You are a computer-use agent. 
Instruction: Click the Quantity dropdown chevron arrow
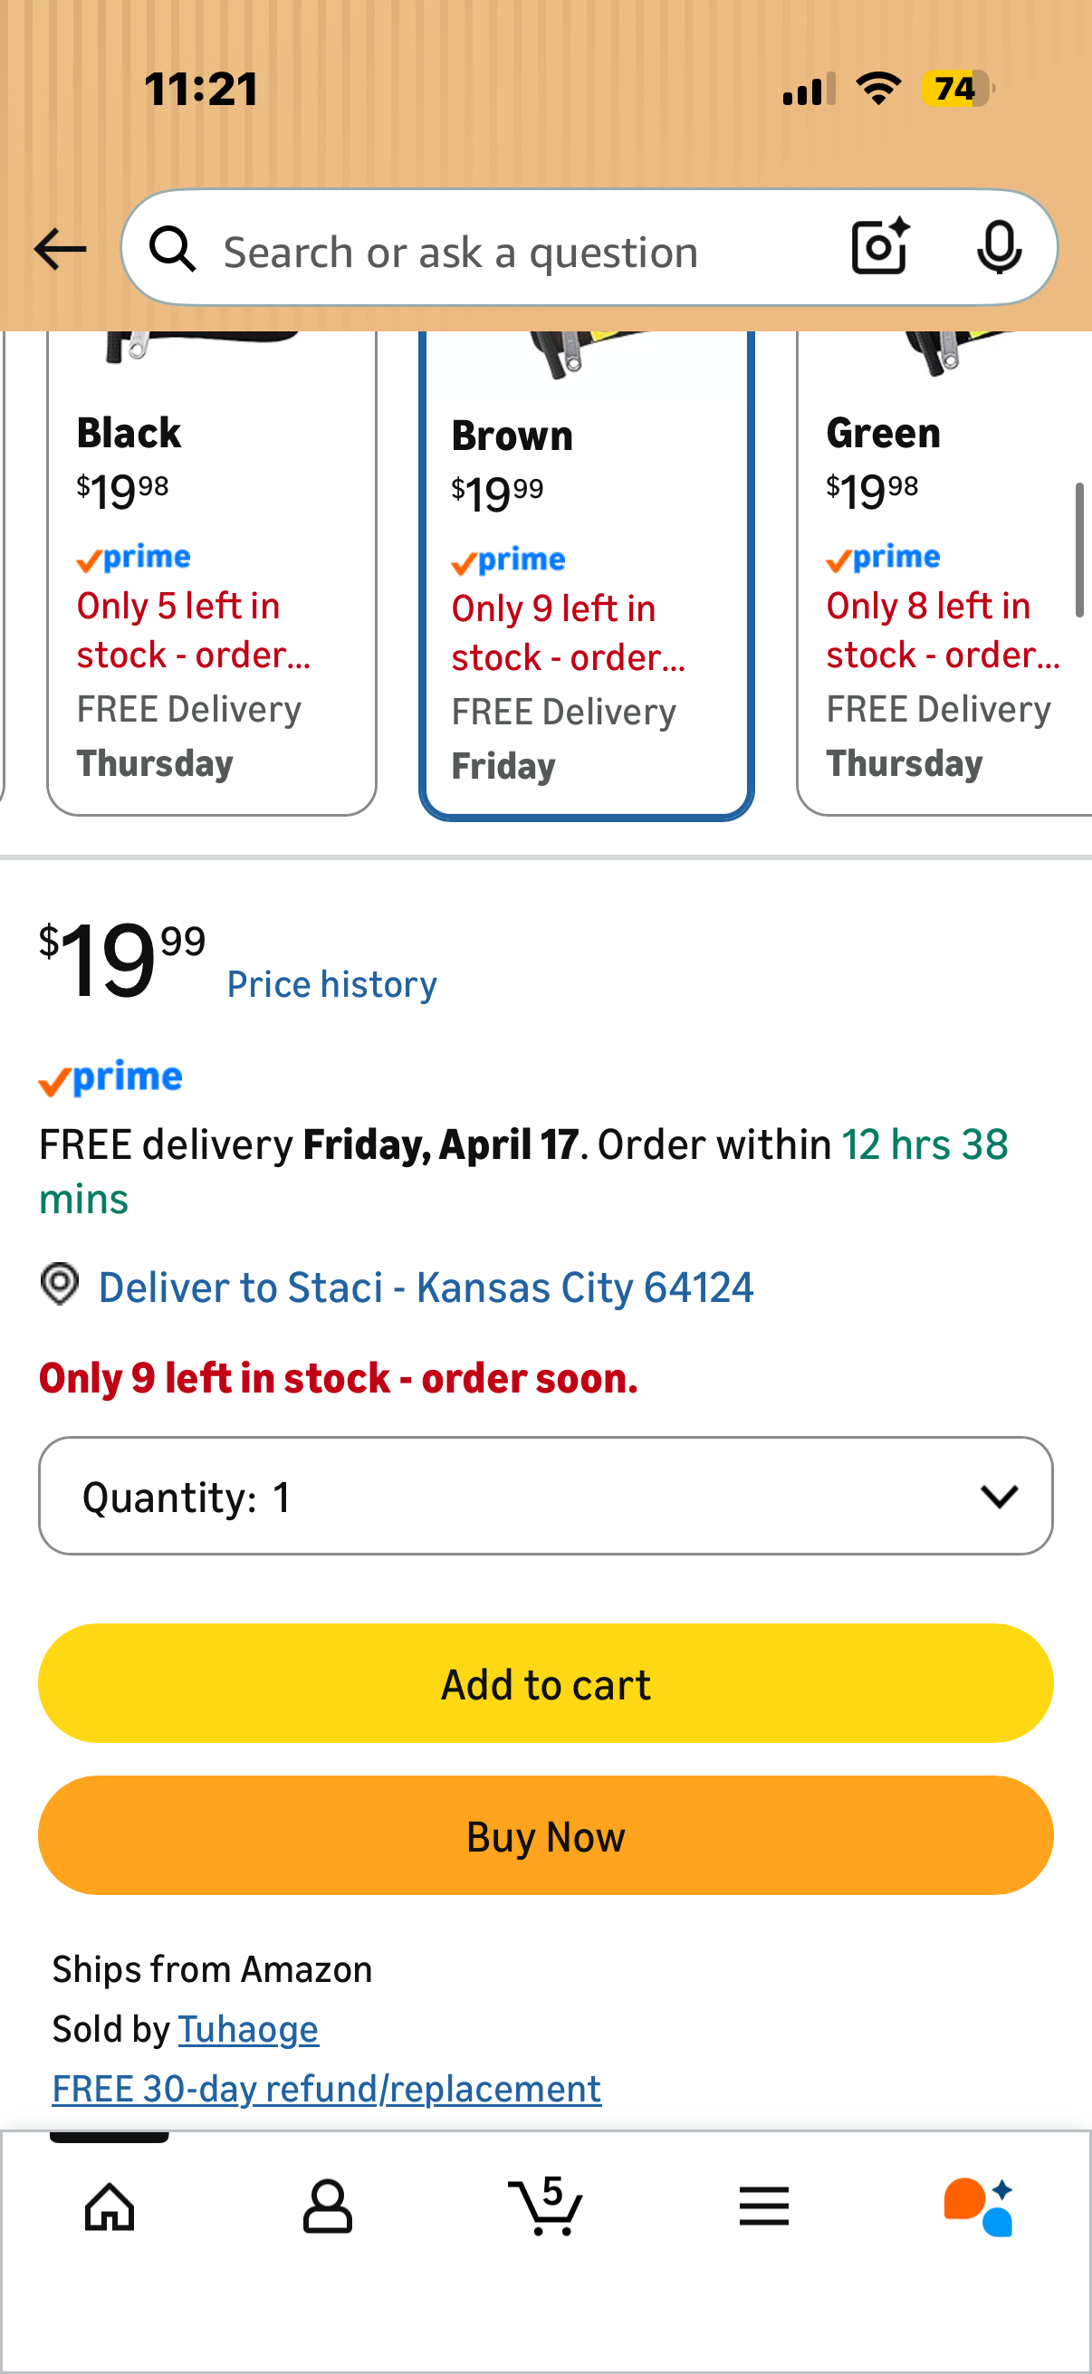999,1497
